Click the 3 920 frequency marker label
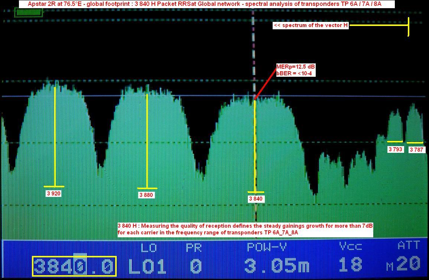 click(x=53, y=194)
